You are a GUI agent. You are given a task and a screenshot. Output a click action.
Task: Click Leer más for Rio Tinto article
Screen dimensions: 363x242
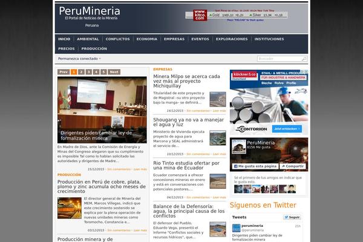click(x=219, y=197)
